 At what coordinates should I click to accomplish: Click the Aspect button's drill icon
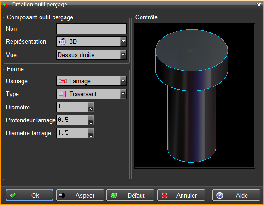62,195
